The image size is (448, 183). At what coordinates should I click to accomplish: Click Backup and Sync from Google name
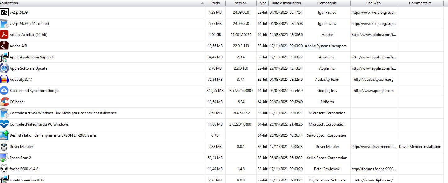pyautogui.click(x=34, y=91)
